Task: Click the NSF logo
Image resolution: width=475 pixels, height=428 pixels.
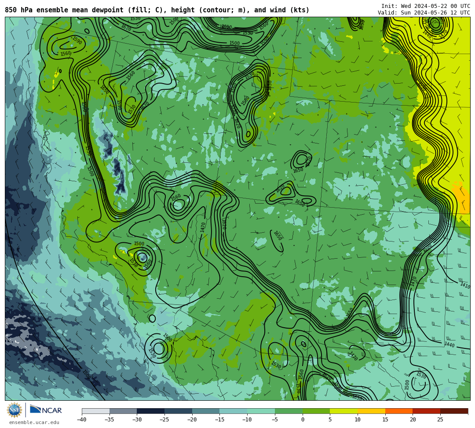Action: point(15,410)
